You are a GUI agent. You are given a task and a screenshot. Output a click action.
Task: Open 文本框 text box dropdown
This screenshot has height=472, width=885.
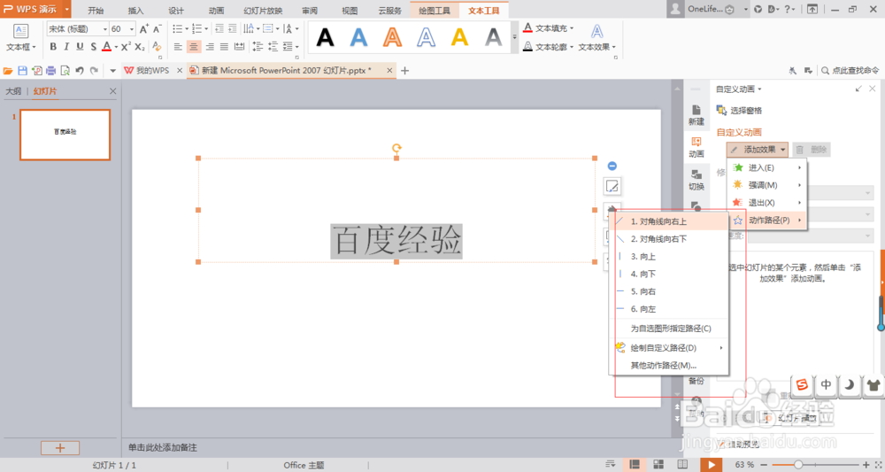[x=21, y=38]
